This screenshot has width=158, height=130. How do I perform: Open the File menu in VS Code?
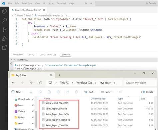(10, 3)
